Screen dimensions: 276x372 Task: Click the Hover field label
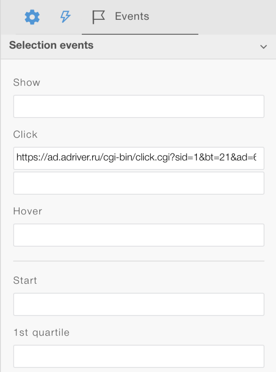pos(28,211)
